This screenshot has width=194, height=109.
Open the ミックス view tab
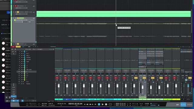tap(183, 105)
